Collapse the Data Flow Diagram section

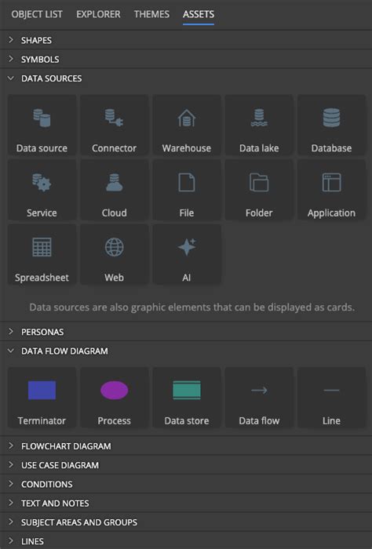click(x=186, y=351)
